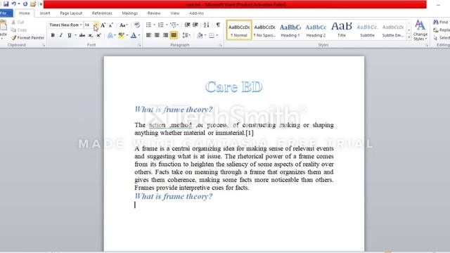Align text left
Viewport: 450px width, 253px height.
pyautogui.click(x=148, y=35)
